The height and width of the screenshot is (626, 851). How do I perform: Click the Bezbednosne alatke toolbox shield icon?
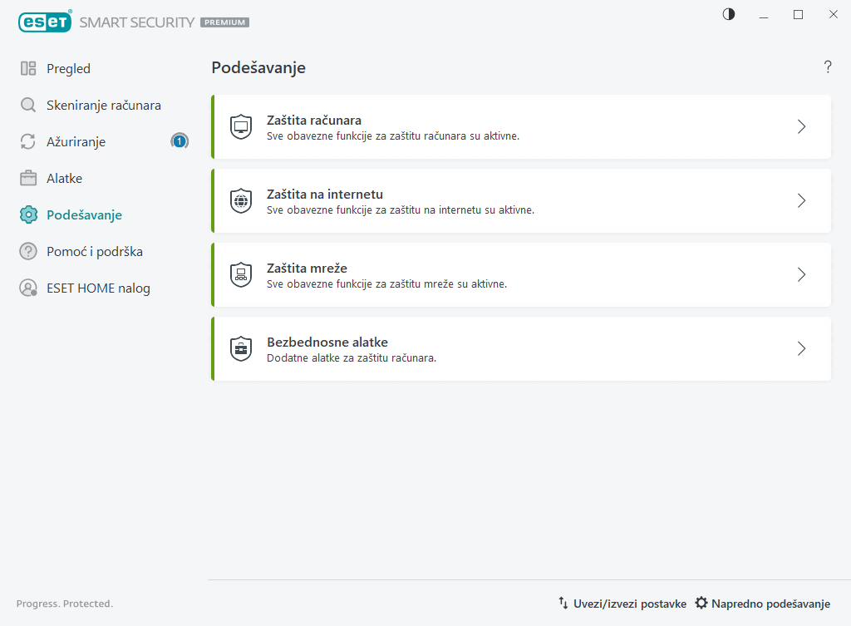[x=241, y=348]
